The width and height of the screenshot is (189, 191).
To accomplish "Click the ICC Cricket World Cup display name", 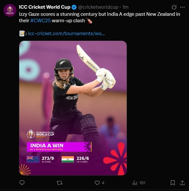I will 45,7.
